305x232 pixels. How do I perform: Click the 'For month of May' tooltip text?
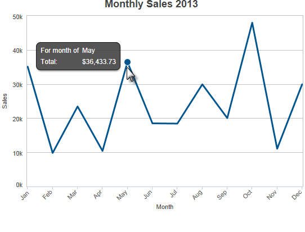pyautogui.click(x=68, y=51)
